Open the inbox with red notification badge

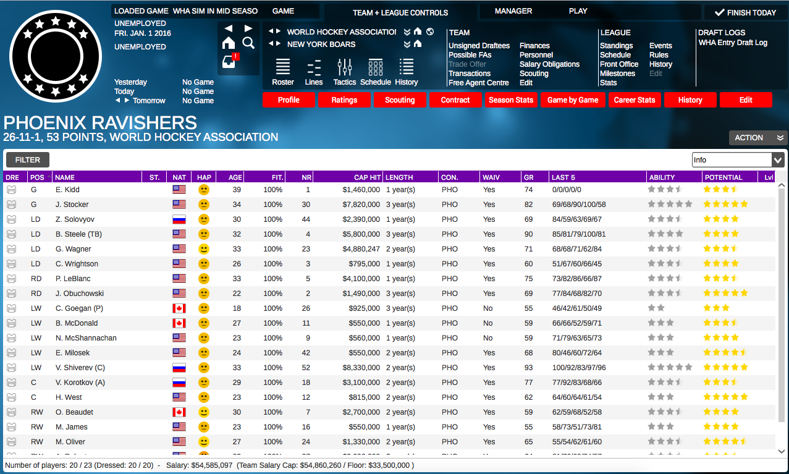point(228,61)
